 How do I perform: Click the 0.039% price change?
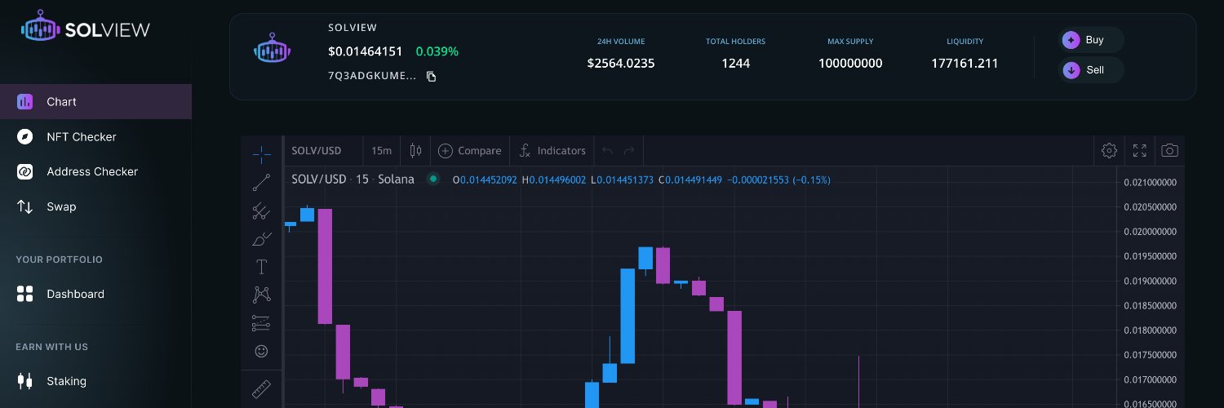click(437, 51)
